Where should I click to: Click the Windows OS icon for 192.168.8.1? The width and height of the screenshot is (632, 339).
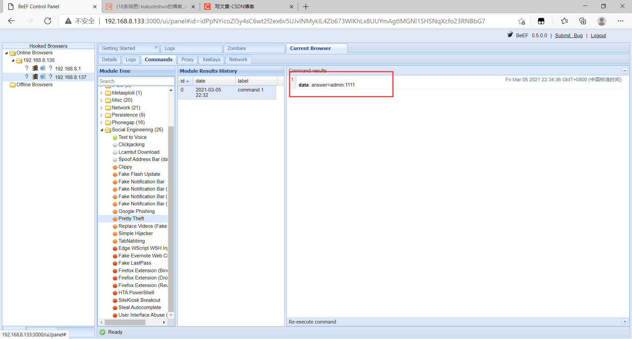click(35, 68)
